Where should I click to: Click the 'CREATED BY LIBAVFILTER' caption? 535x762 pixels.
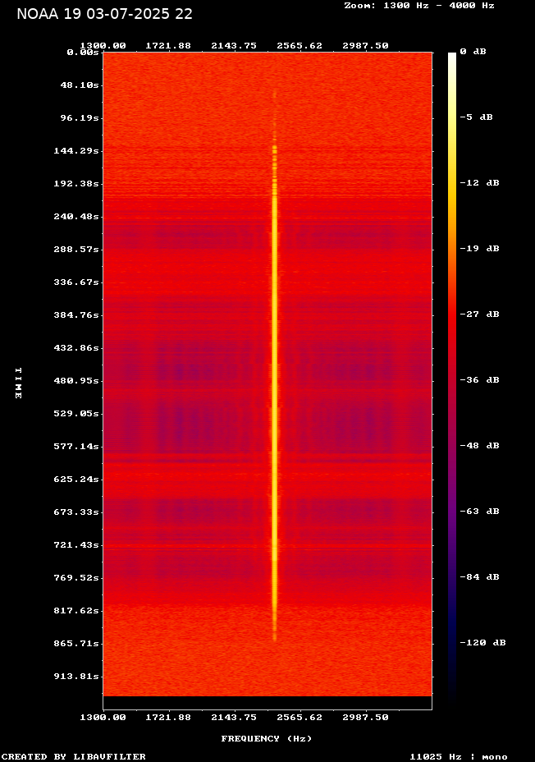tap(74, 756)
